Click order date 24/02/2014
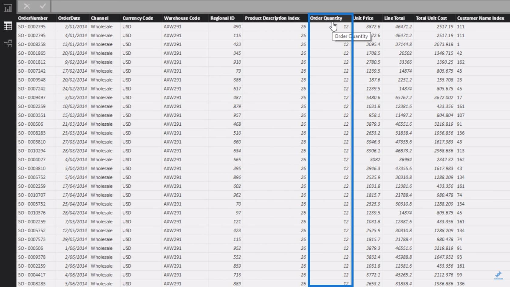 (x=75, y=89)
